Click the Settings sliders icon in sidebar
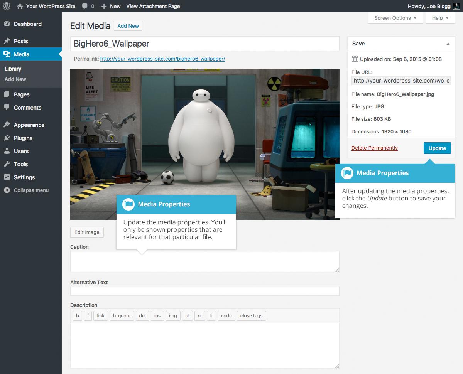 (x=7, y=177)
